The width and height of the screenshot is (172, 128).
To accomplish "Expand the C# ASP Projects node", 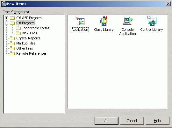I will (6, 18).
